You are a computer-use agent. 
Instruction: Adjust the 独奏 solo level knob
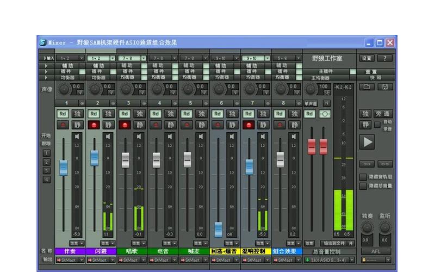pos(367,228)
